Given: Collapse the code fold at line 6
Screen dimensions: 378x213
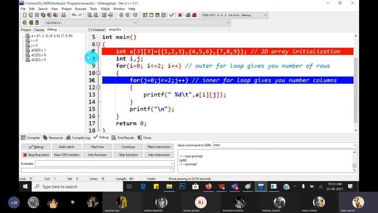Looking at the screenshot, I should pos(98,44).
